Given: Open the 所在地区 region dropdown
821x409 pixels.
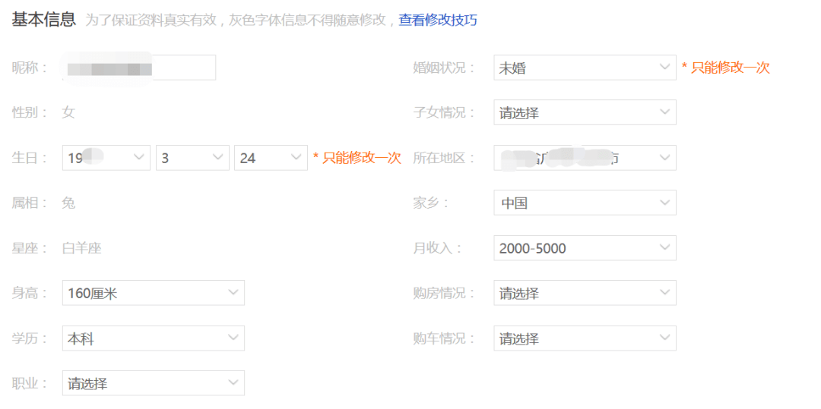Looking at the screenshot, I should click(585, 158).
